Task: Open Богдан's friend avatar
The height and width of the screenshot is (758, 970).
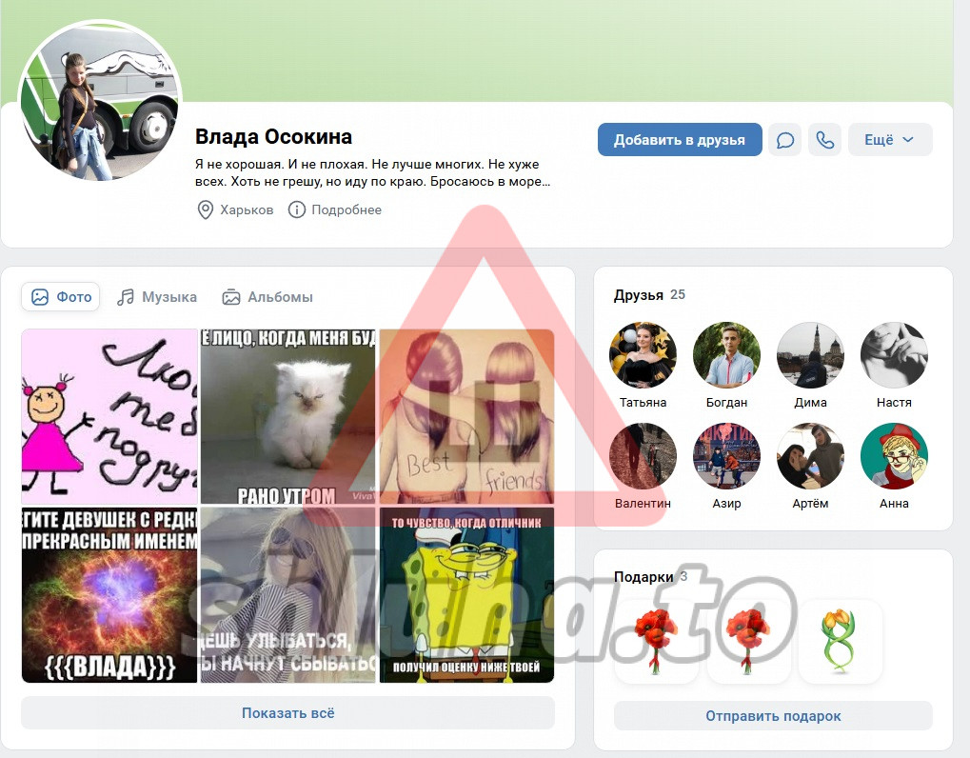Action: coord(726,355)
